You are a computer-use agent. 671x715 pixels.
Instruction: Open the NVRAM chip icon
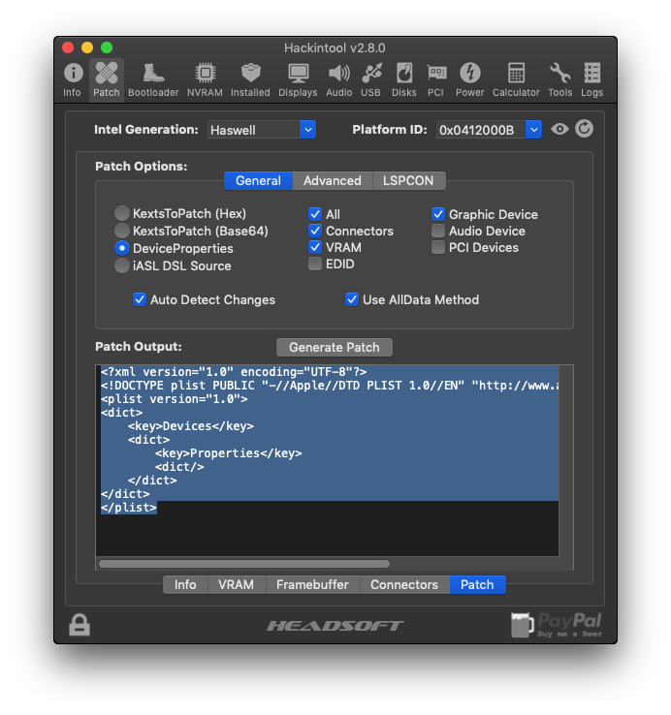(205, 79)
